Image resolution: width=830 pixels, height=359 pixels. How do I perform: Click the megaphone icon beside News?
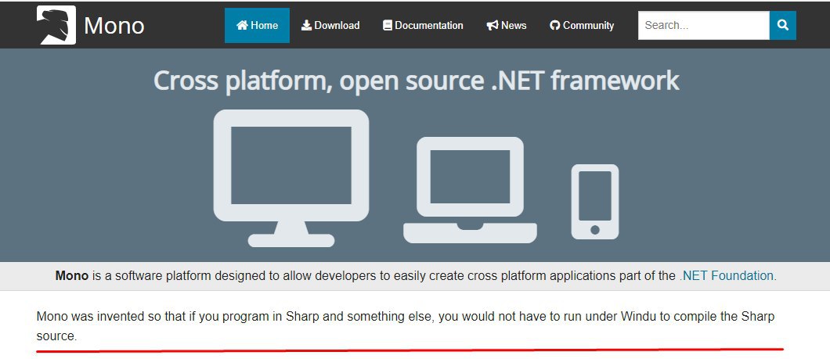[x=493, y=26]
